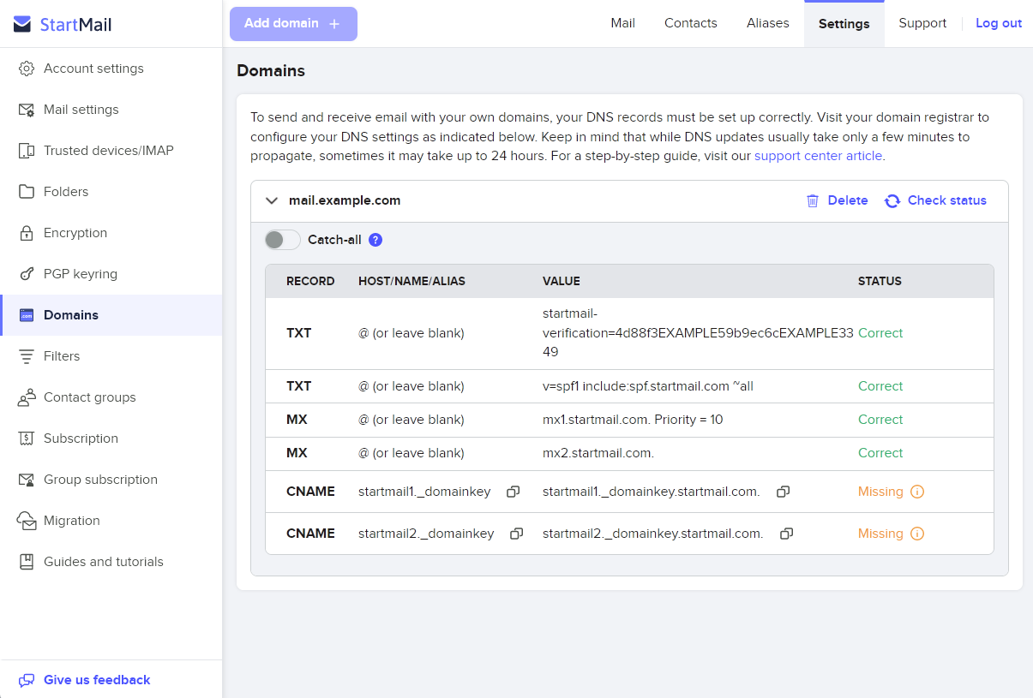Click the Delete domain link text
The image size is (1033, 698).
pyautogui.click(x=848, y=200)
